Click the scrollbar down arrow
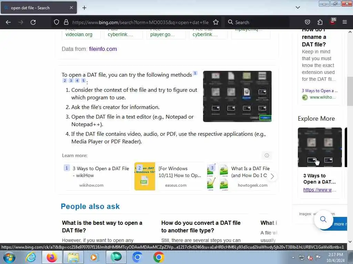 [350, 242]
